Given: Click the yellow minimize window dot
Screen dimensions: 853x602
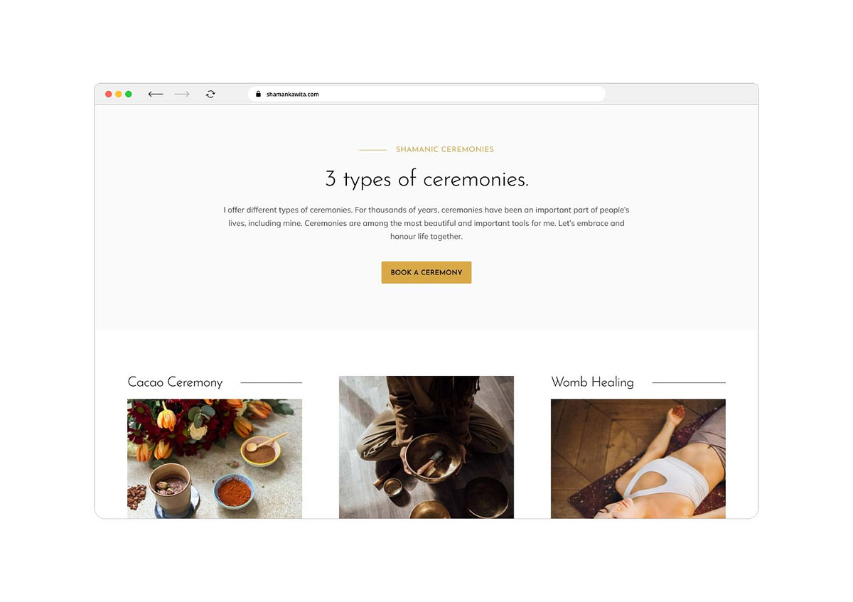Looking at the screenshot, I should click(119, 94).
